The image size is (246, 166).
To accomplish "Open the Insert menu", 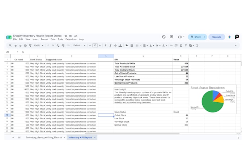I will pos(35,39).
